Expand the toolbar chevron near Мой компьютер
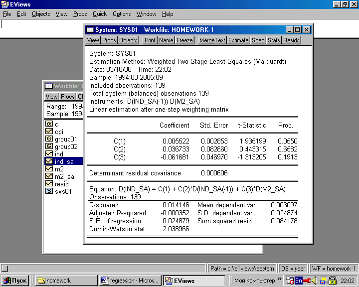Viewport: 359px width, 287px height. pyautogui.click(x=280, y=279)
